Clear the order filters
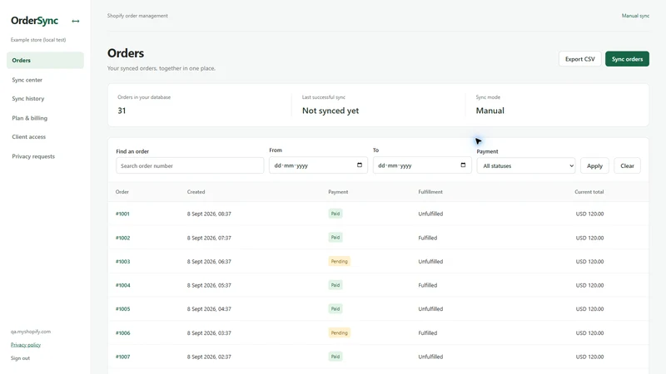Screen dimensions: 666x374 point(627,165)
